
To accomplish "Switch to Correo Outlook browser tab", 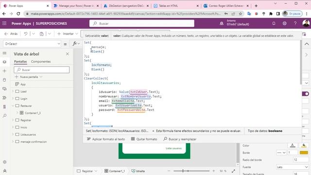I will point(226,6).
